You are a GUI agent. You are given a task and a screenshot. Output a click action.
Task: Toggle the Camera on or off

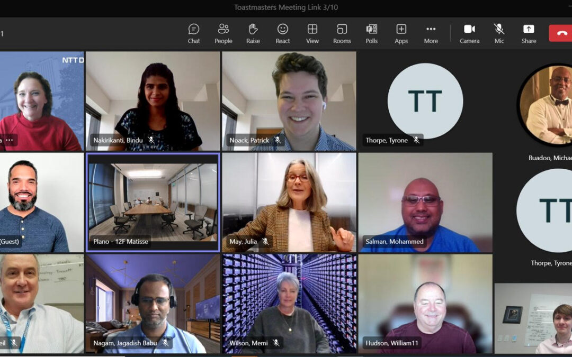click(469, 33)
